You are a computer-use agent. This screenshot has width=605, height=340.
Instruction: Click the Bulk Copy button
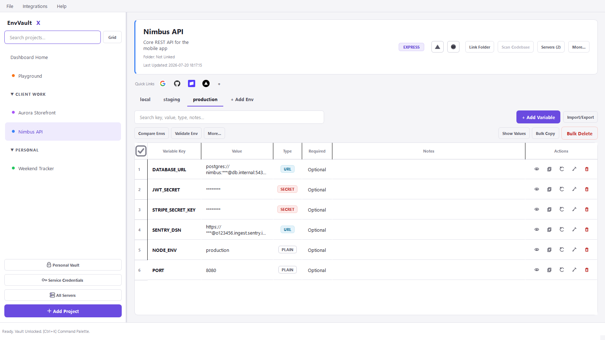[545, 133]
